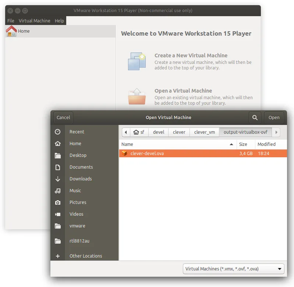Select Home label in VMware library list

[24, 31]
